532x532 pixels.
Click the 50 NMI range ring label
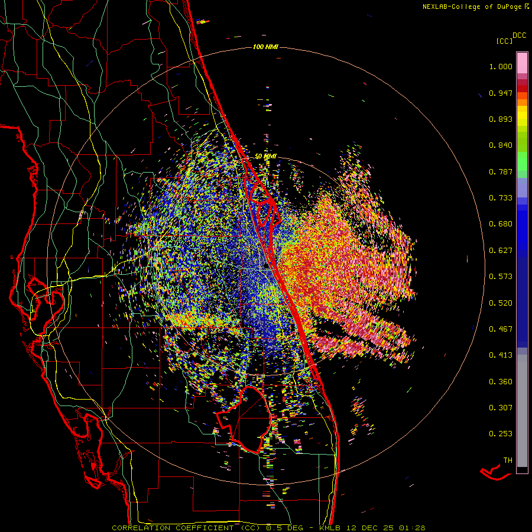point(265,157)
